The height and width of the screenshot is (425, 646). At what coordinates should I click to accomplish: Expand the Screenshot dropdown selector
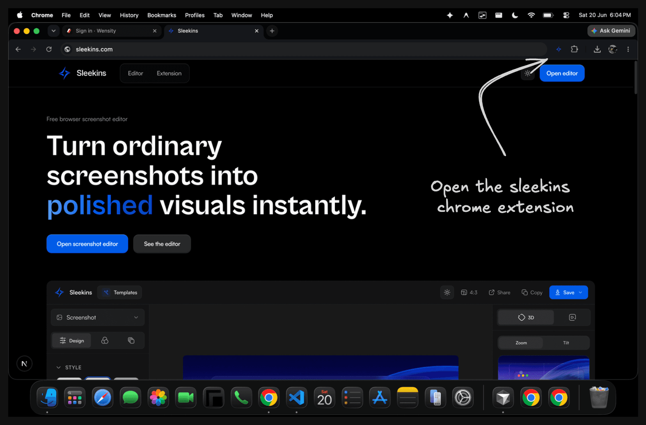98,317
